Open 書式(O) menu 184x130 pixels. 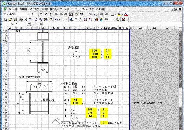[x=54, y=9]
